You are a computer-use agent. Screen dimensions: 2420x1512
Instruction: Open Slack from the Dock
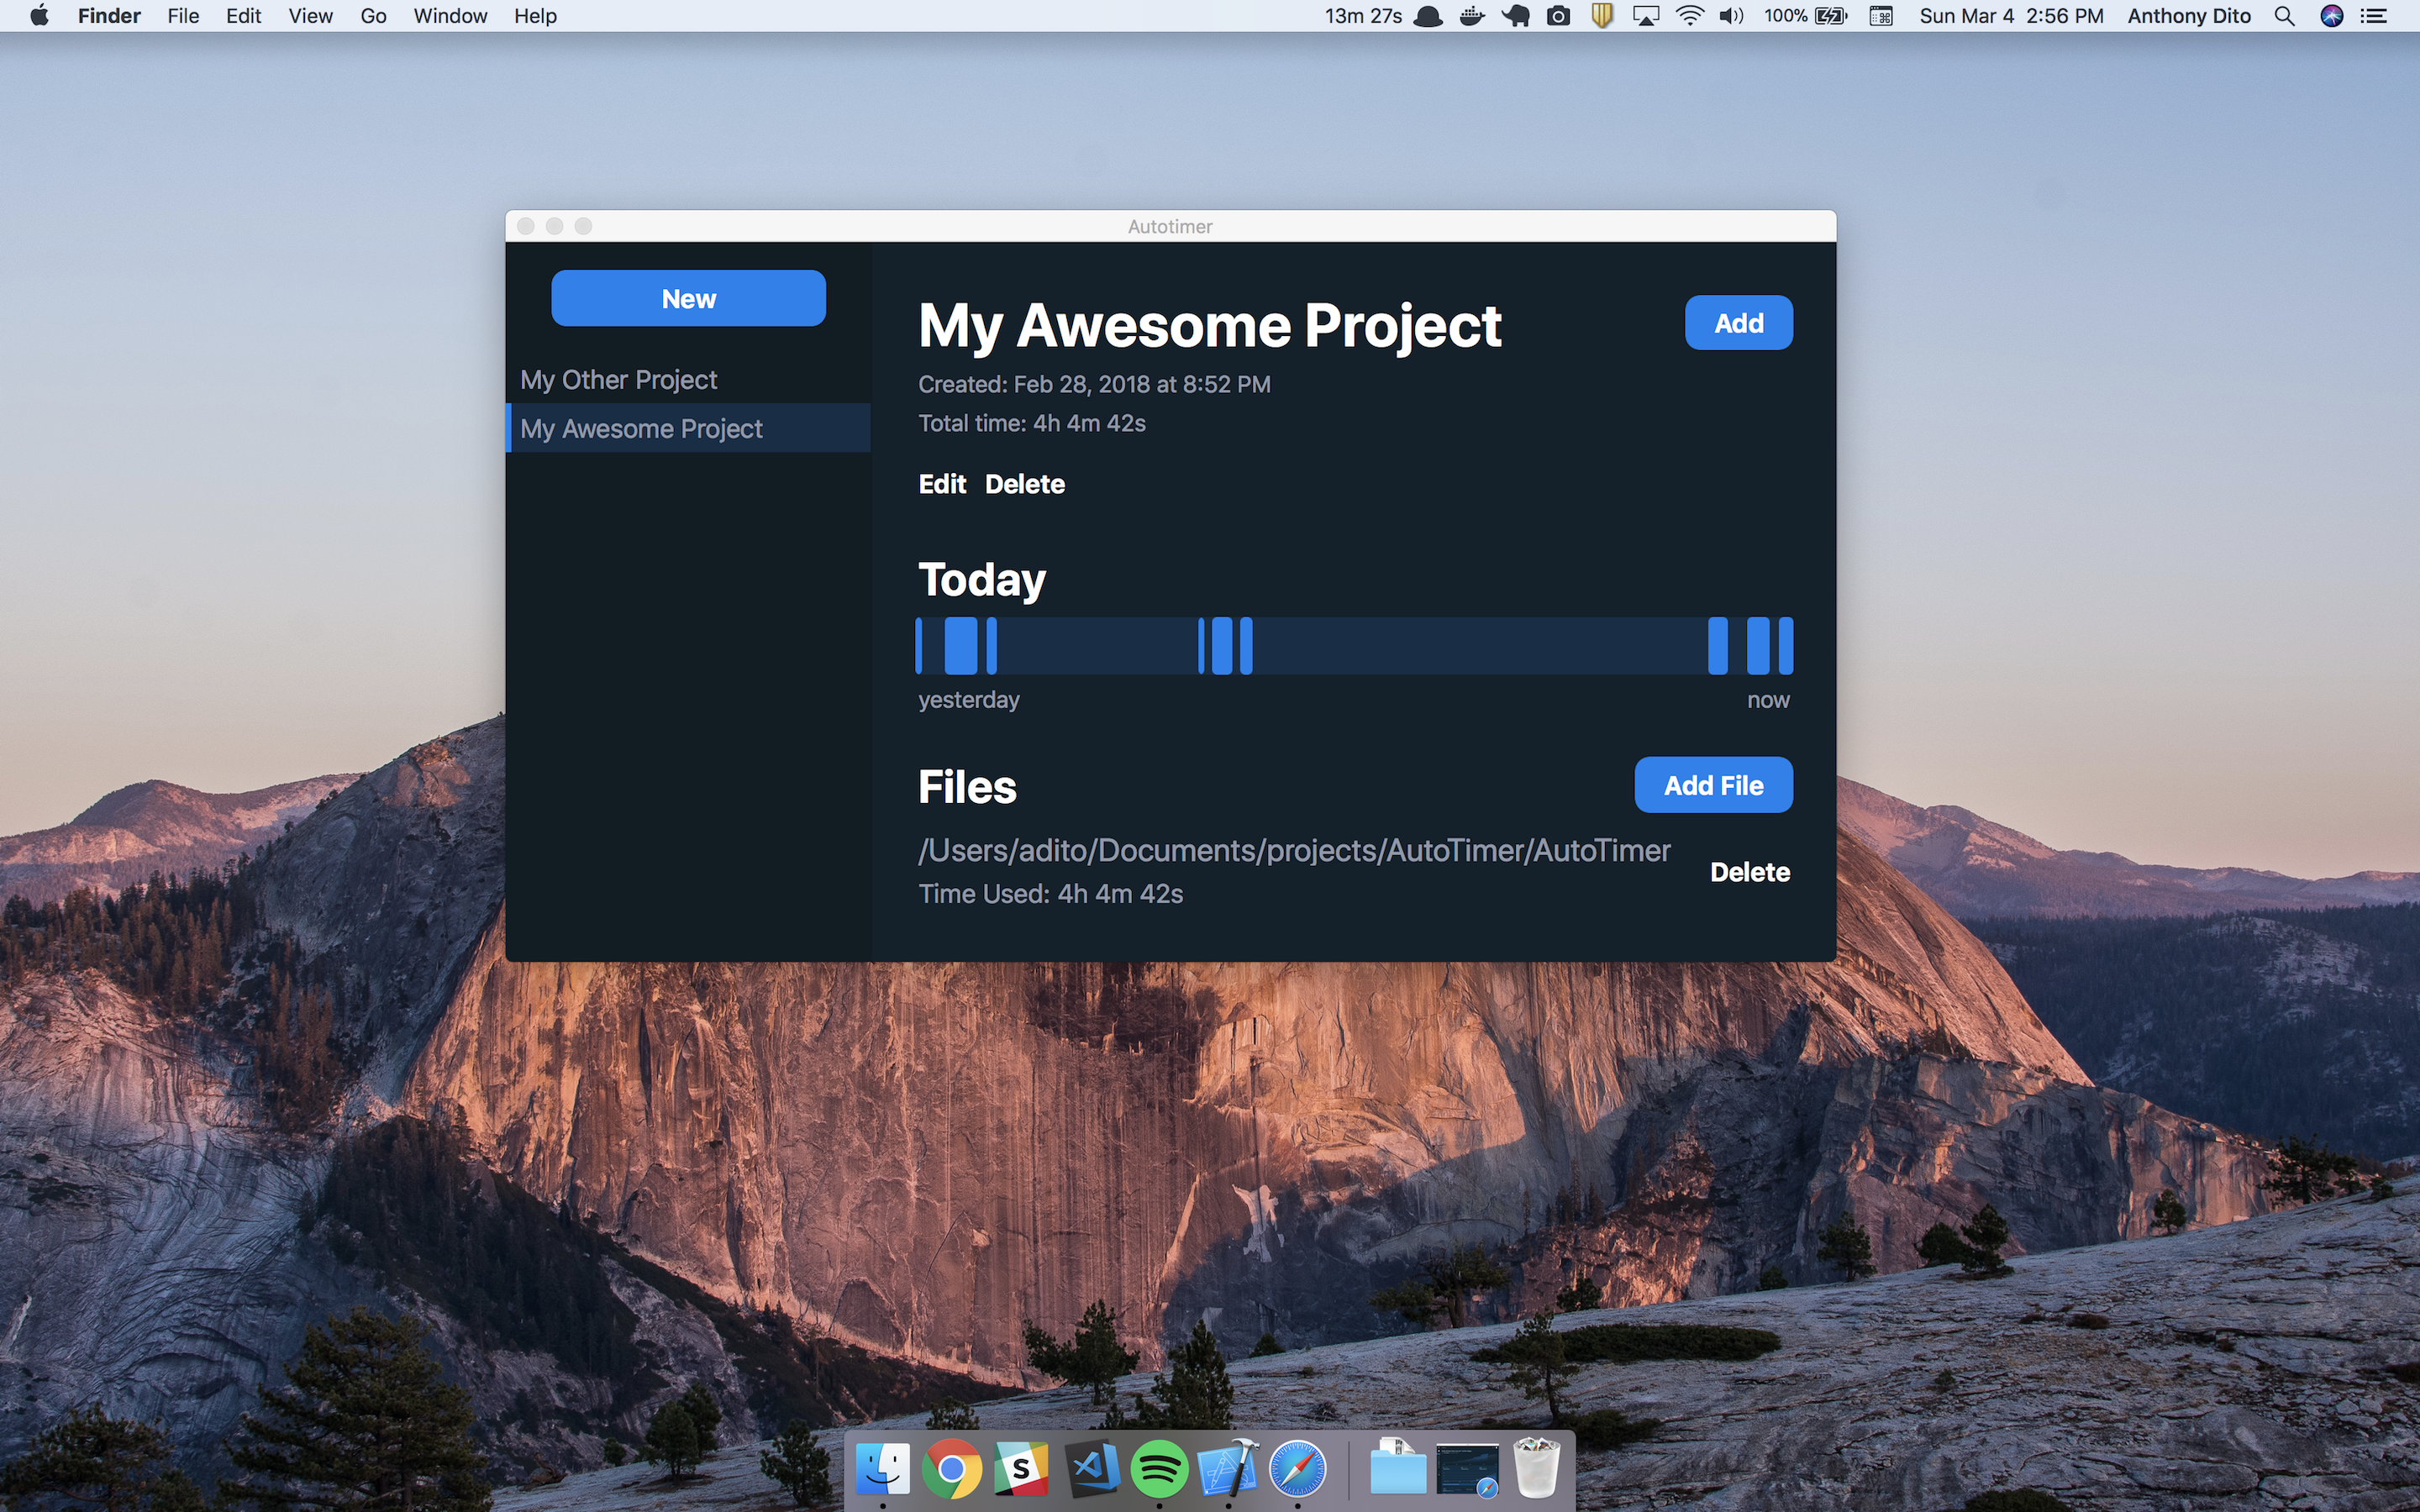click(1021, 1468)
